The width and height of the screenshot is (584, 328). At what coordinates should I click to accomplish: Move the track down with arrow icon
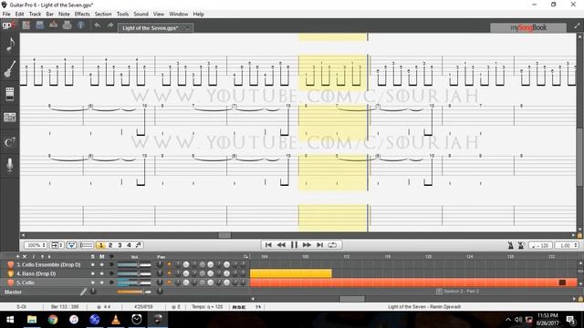coord(48,257)
